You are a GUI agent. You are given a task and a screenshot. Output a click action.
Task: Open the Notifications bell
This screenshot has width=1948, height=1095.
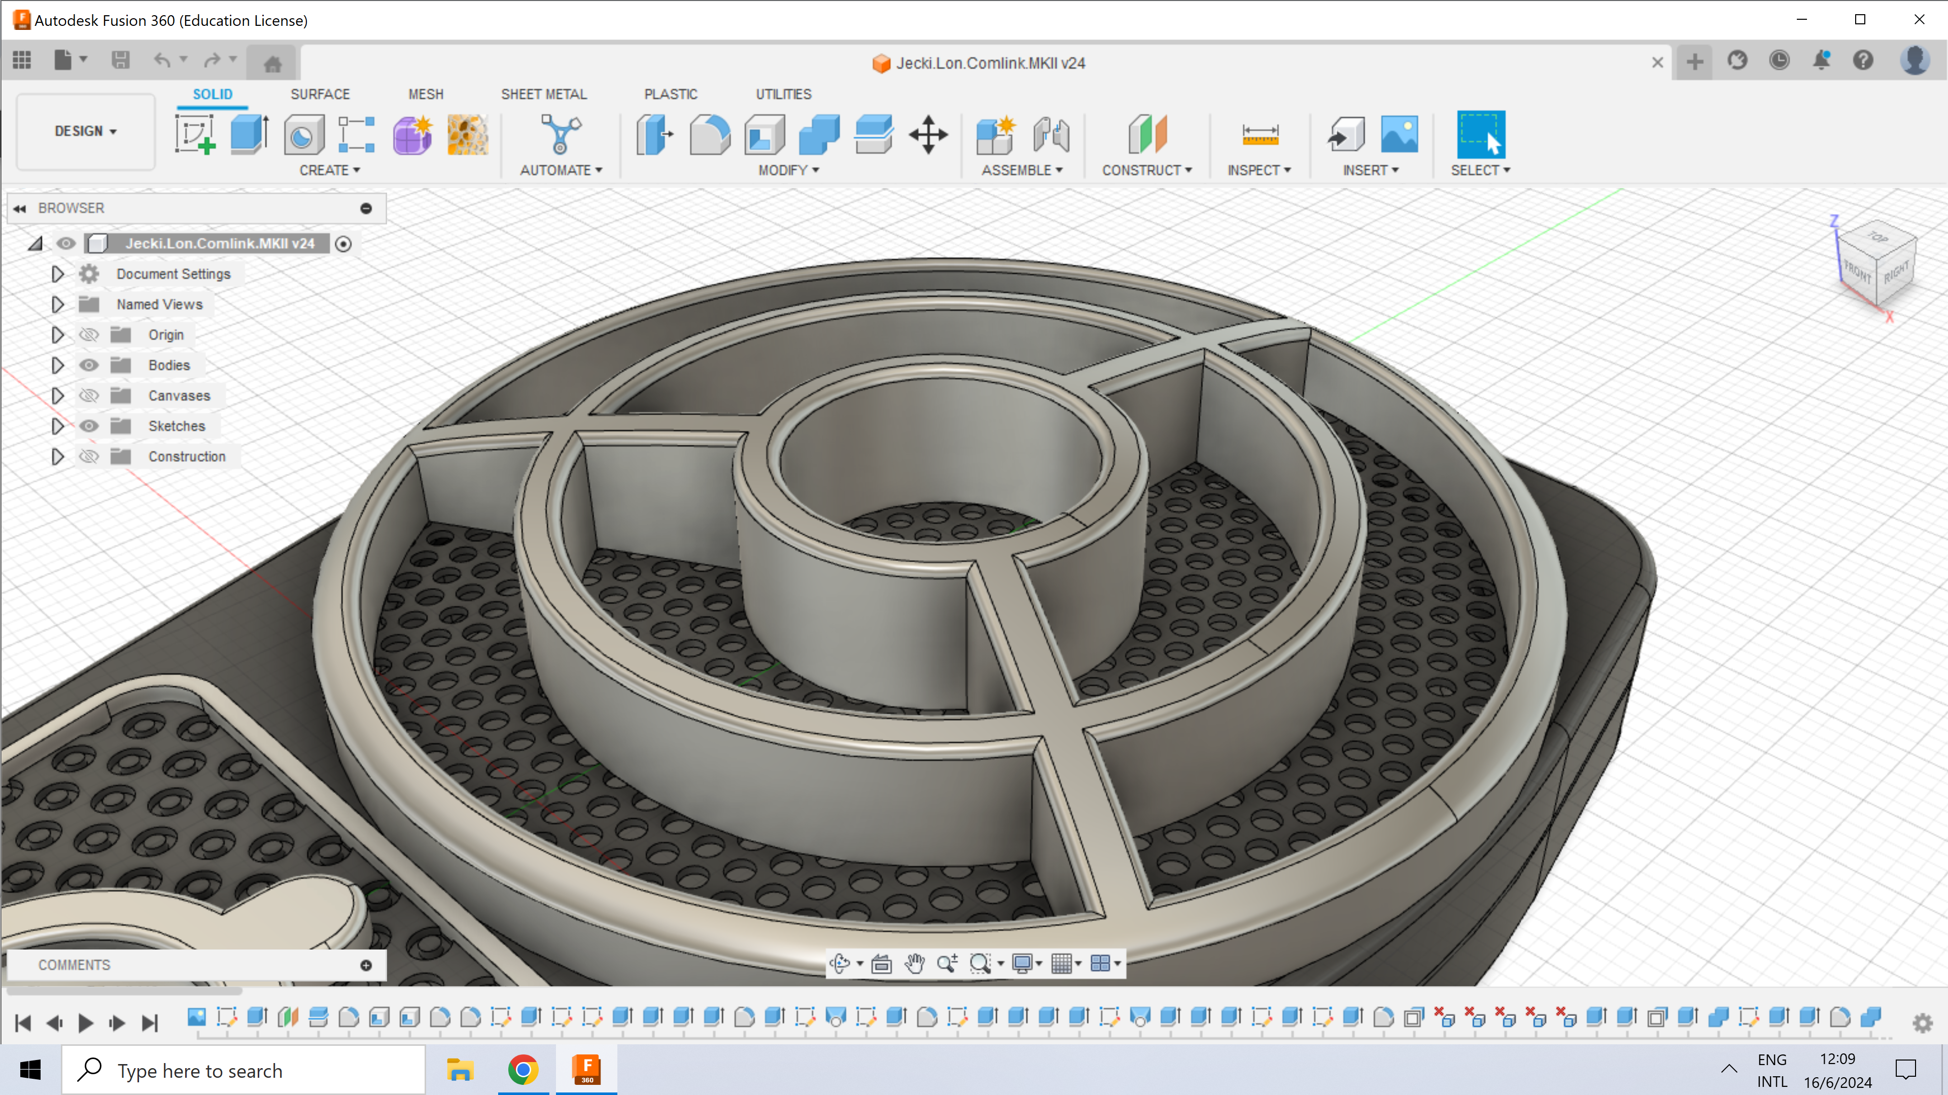coord(1822,60)
